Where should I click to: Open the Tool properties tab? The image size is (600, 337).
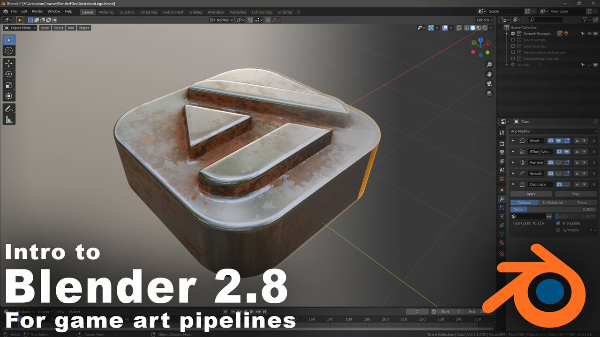point(502,132)
